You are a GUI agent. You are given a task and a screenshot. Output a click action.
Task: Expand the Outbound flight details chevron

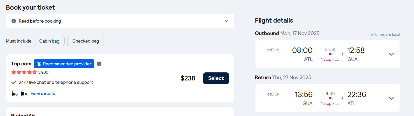(x=391, y=54)
